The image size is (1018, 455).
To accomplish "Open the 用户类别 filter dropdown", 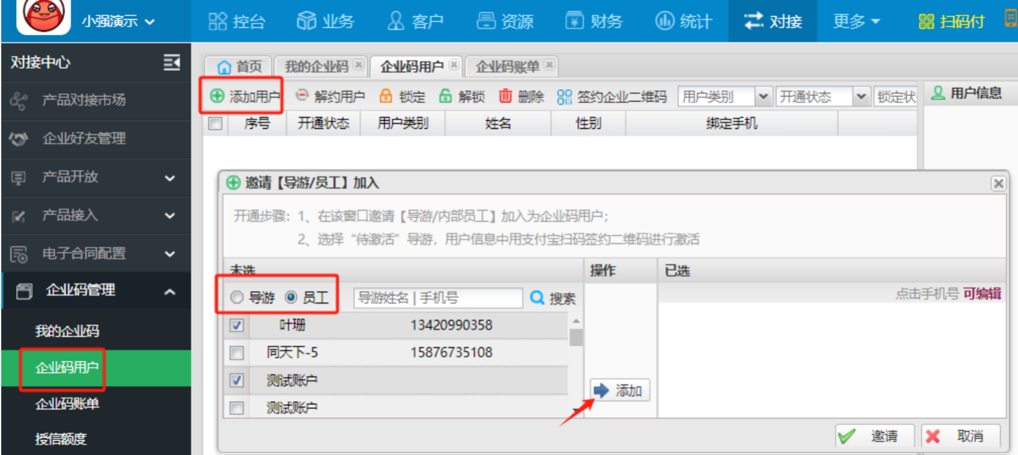I will click(725, 97).
